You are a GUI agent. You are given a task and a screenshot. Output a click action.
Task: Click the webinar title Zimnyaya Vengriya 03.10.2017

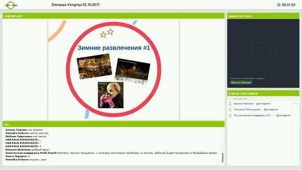point(75,5)
